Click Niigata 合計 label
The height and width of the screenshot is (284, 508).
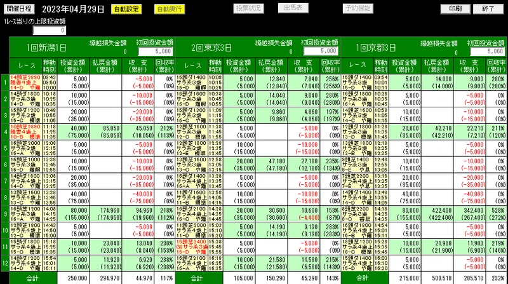click(x=33, y=278)
